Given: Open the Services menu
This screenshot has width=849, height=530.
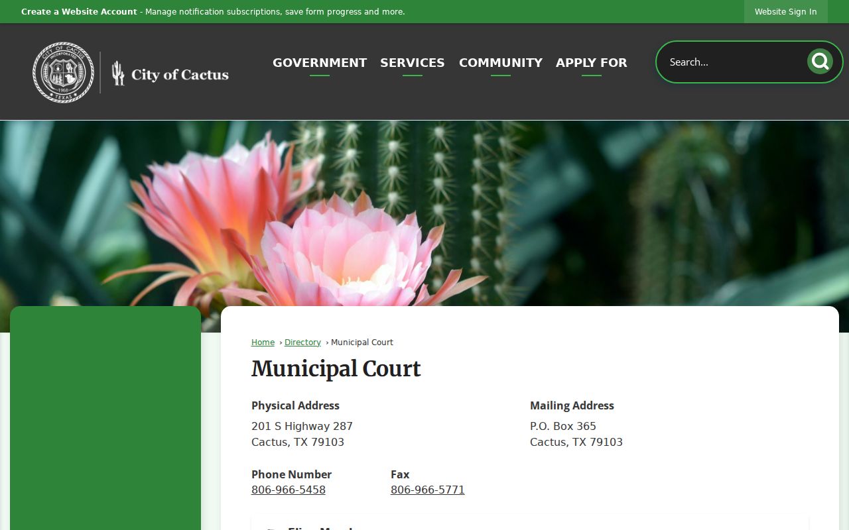Looking at the screenshot, I should click(x=413, y=62).
